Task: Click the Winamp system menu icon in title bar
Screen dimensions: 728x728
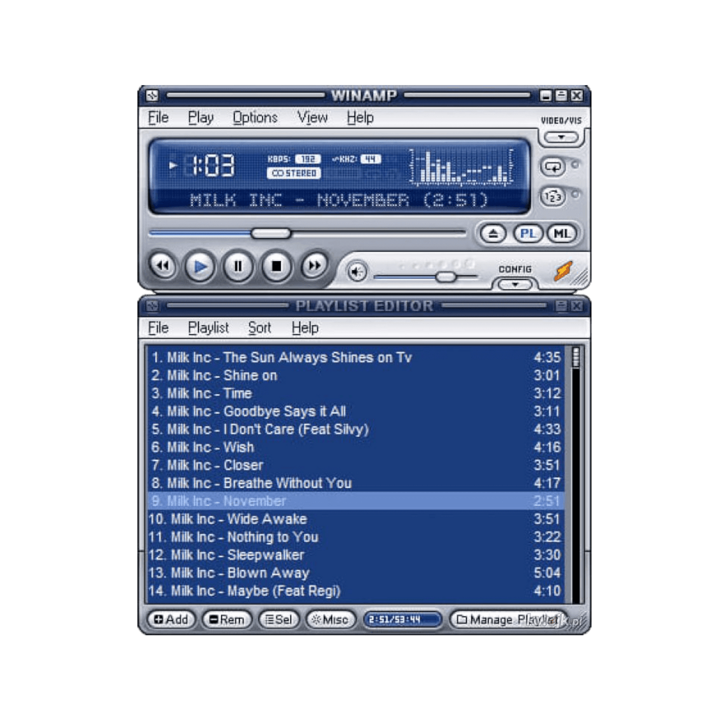Action: point(152,95)
